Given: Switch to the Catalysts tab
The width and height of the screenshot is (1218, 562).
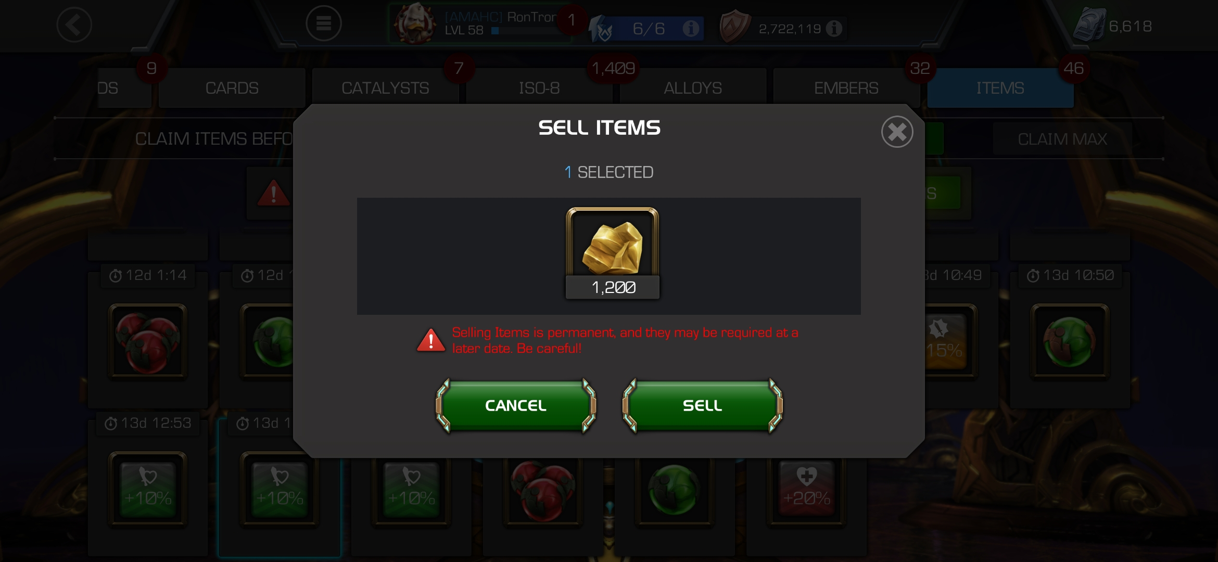Looking at the screenshot, I should click(385, 88).
